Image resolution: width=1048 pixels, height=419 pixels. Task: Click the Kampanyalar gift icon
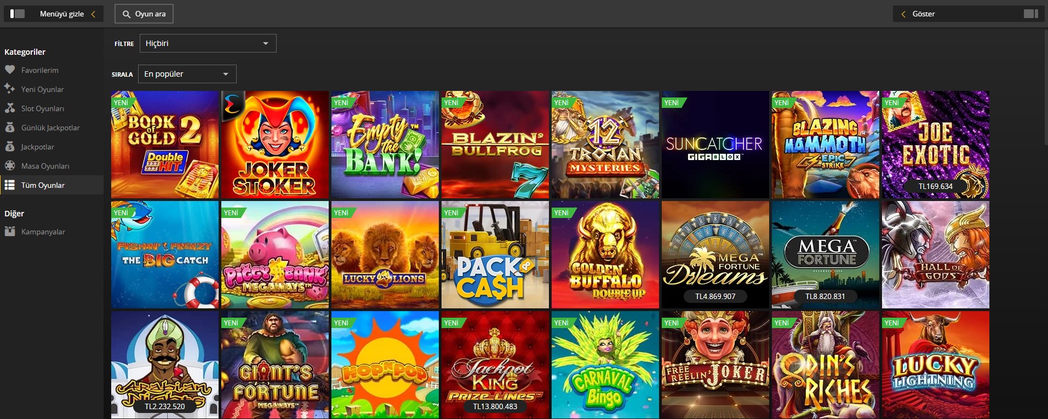click(10, 231)
